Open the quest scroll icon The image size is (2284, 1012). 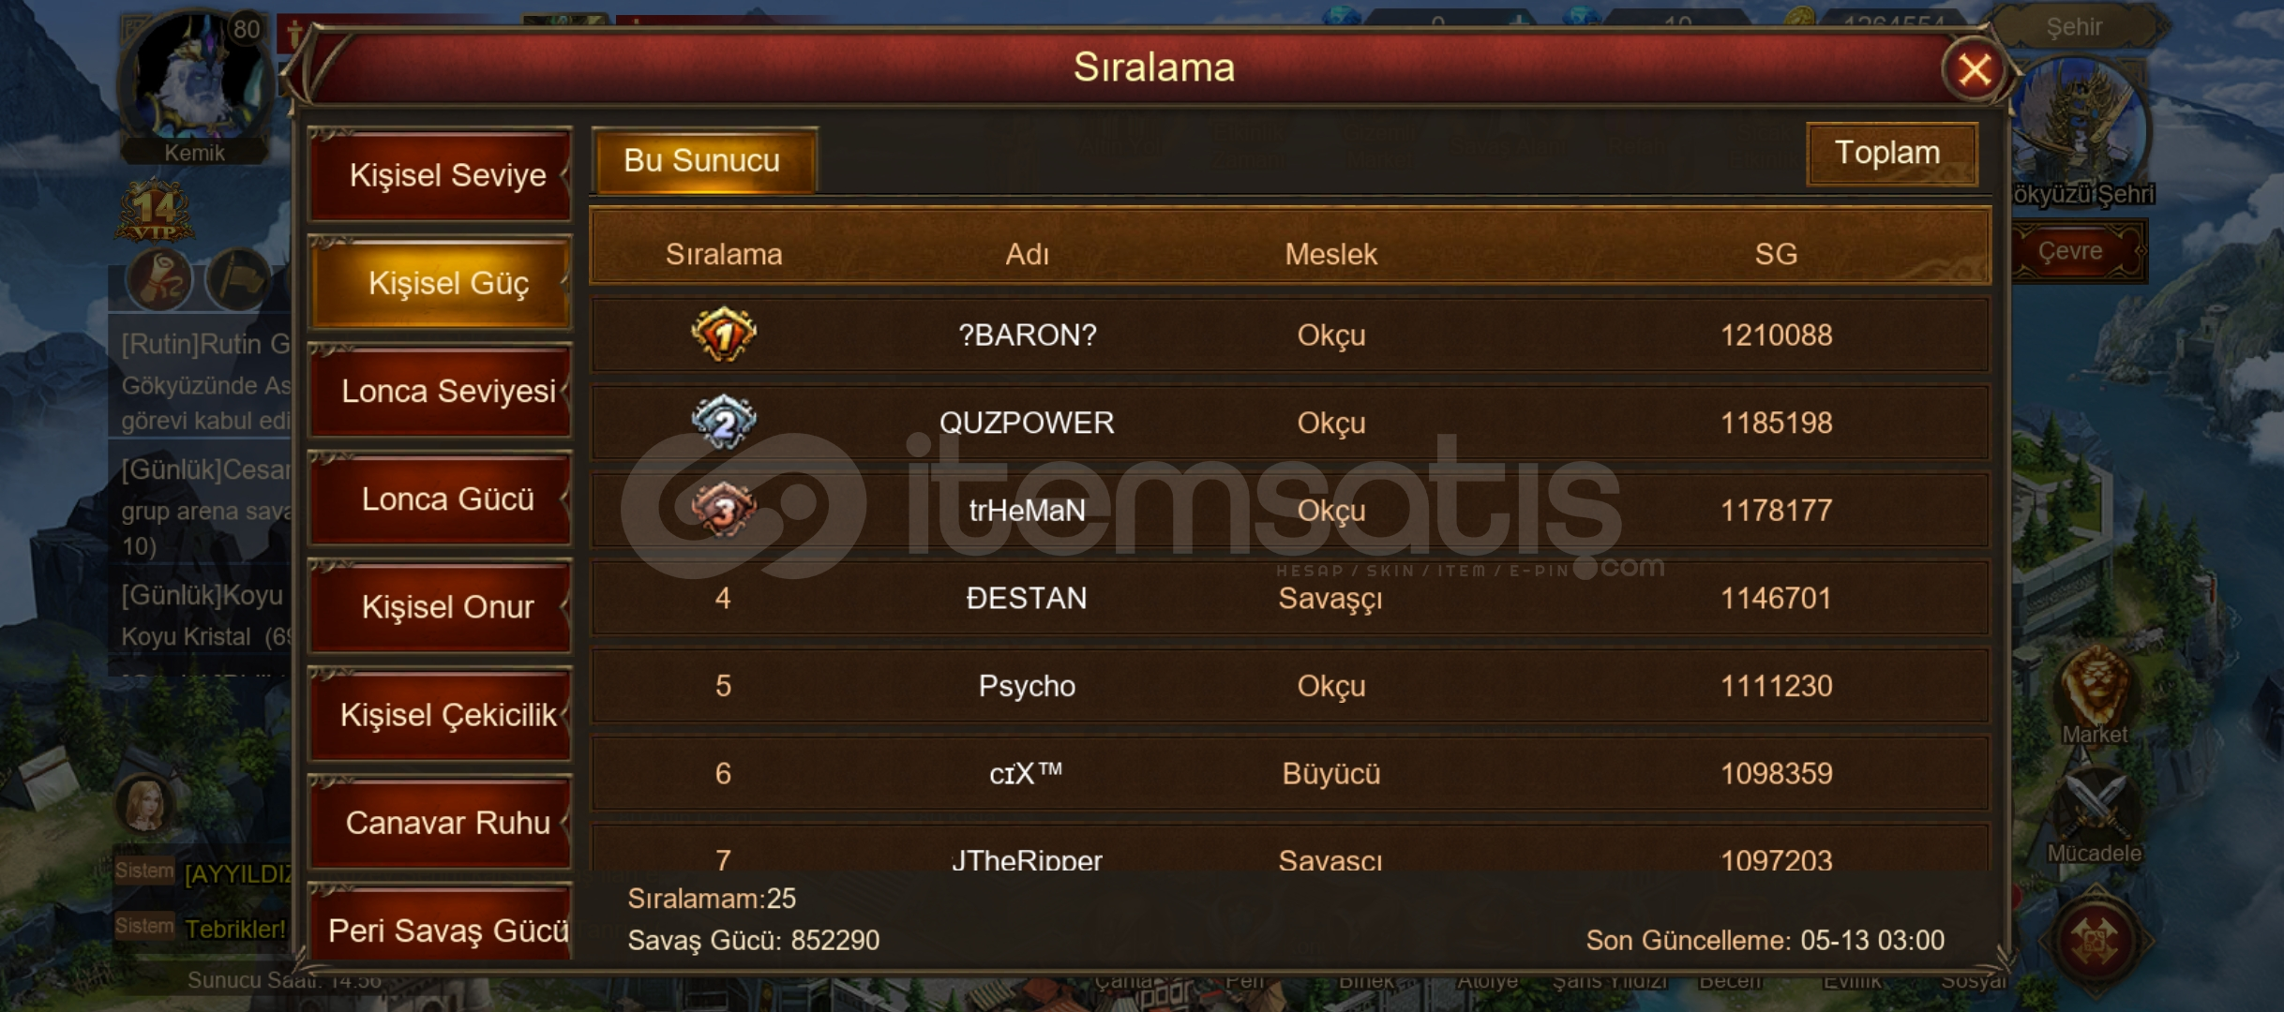coord(159,278)
